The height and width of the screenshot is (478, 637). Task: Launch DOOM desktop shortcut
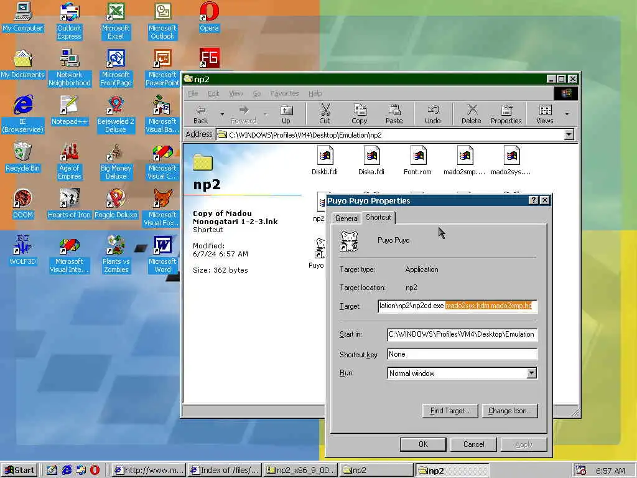[x=23, y=204]
